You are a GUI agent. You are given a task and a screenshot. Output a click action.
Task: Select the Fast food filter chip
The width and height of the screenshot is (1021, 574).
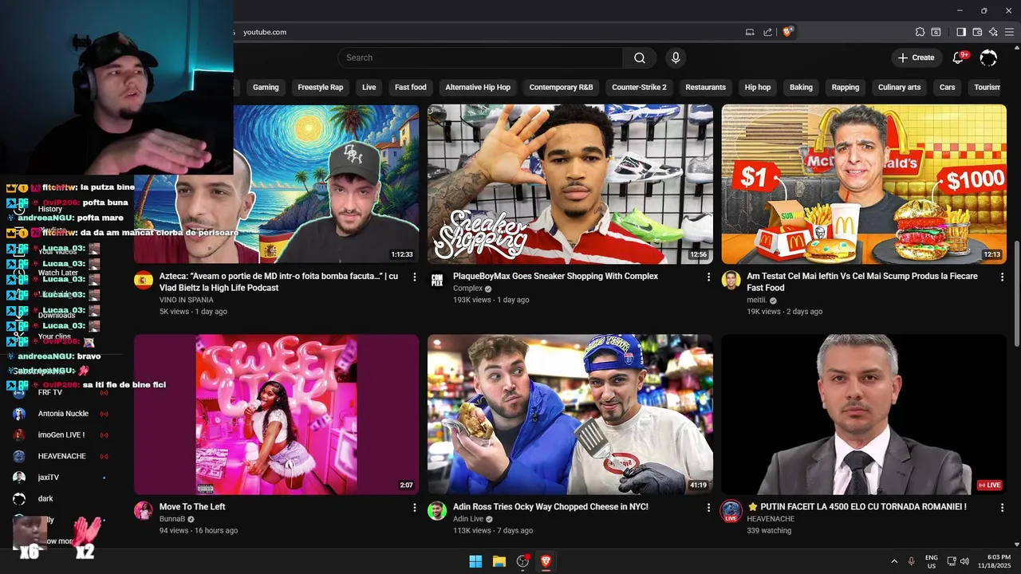tap(411, 87)
